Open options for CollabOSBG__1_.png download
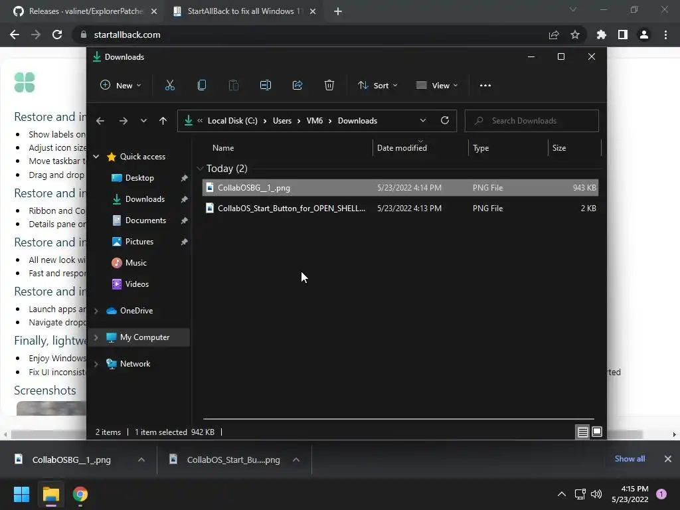This screenshot has height=510, width=680. [x=141, y=460]
